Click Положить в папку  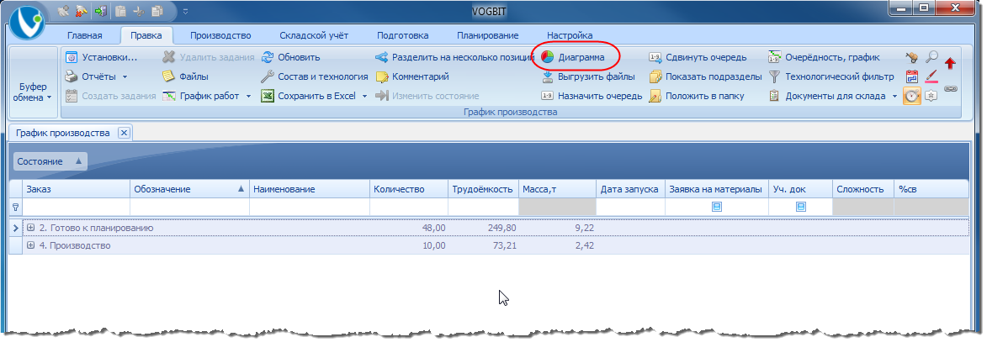pos(696,96)
